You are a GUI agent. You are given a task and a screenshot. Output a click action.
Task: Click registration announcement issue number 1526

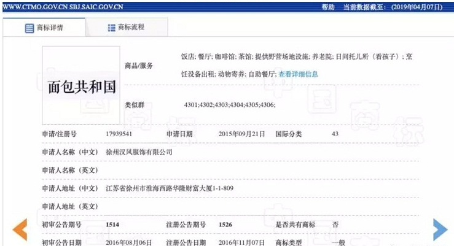point(225,225)
